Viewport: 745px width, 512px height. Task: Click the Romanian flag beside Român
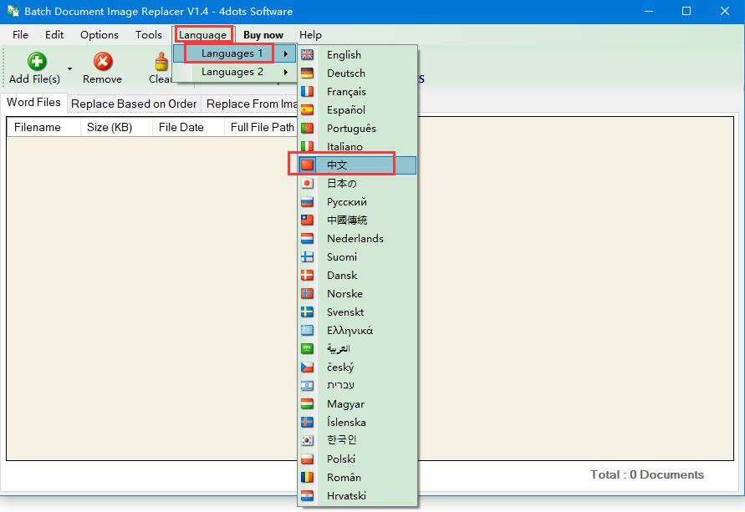click(x=308, y=477)
